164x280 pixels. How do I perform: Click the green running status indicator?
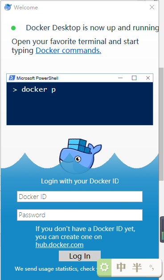[13, 28]
